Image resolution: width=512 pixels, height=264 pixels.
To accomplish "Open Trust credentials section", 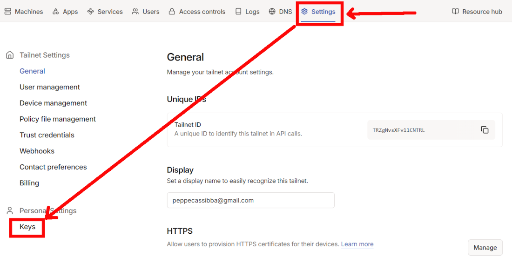I will coord(47,135).
